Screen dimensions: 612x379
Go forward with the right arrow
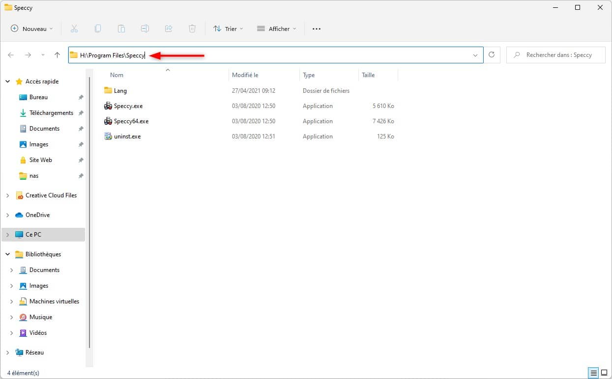tap(28, 55)
